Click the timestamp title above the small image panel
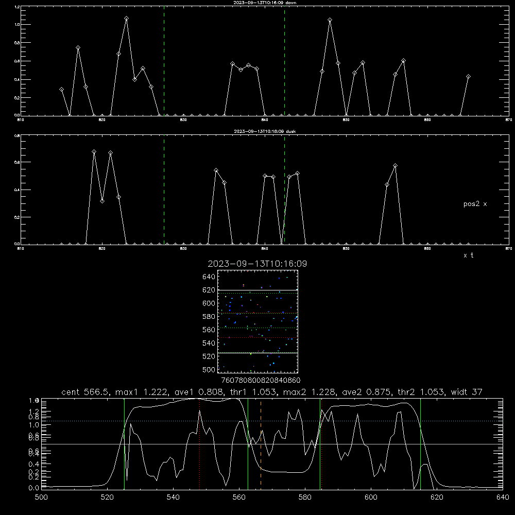The width and height of the screenshot is (515, 515). click(x=257, y=264)
